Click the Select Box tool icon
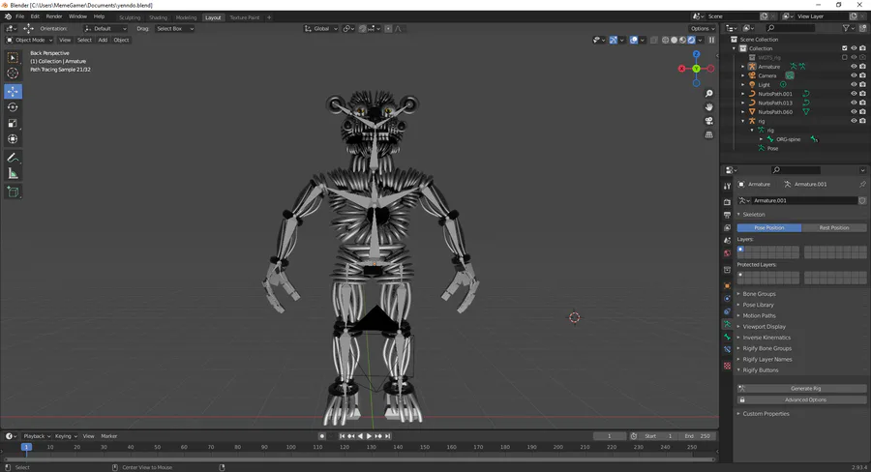Image resolution: width=871 pixels, height=472 pixels. pos(13,57)
